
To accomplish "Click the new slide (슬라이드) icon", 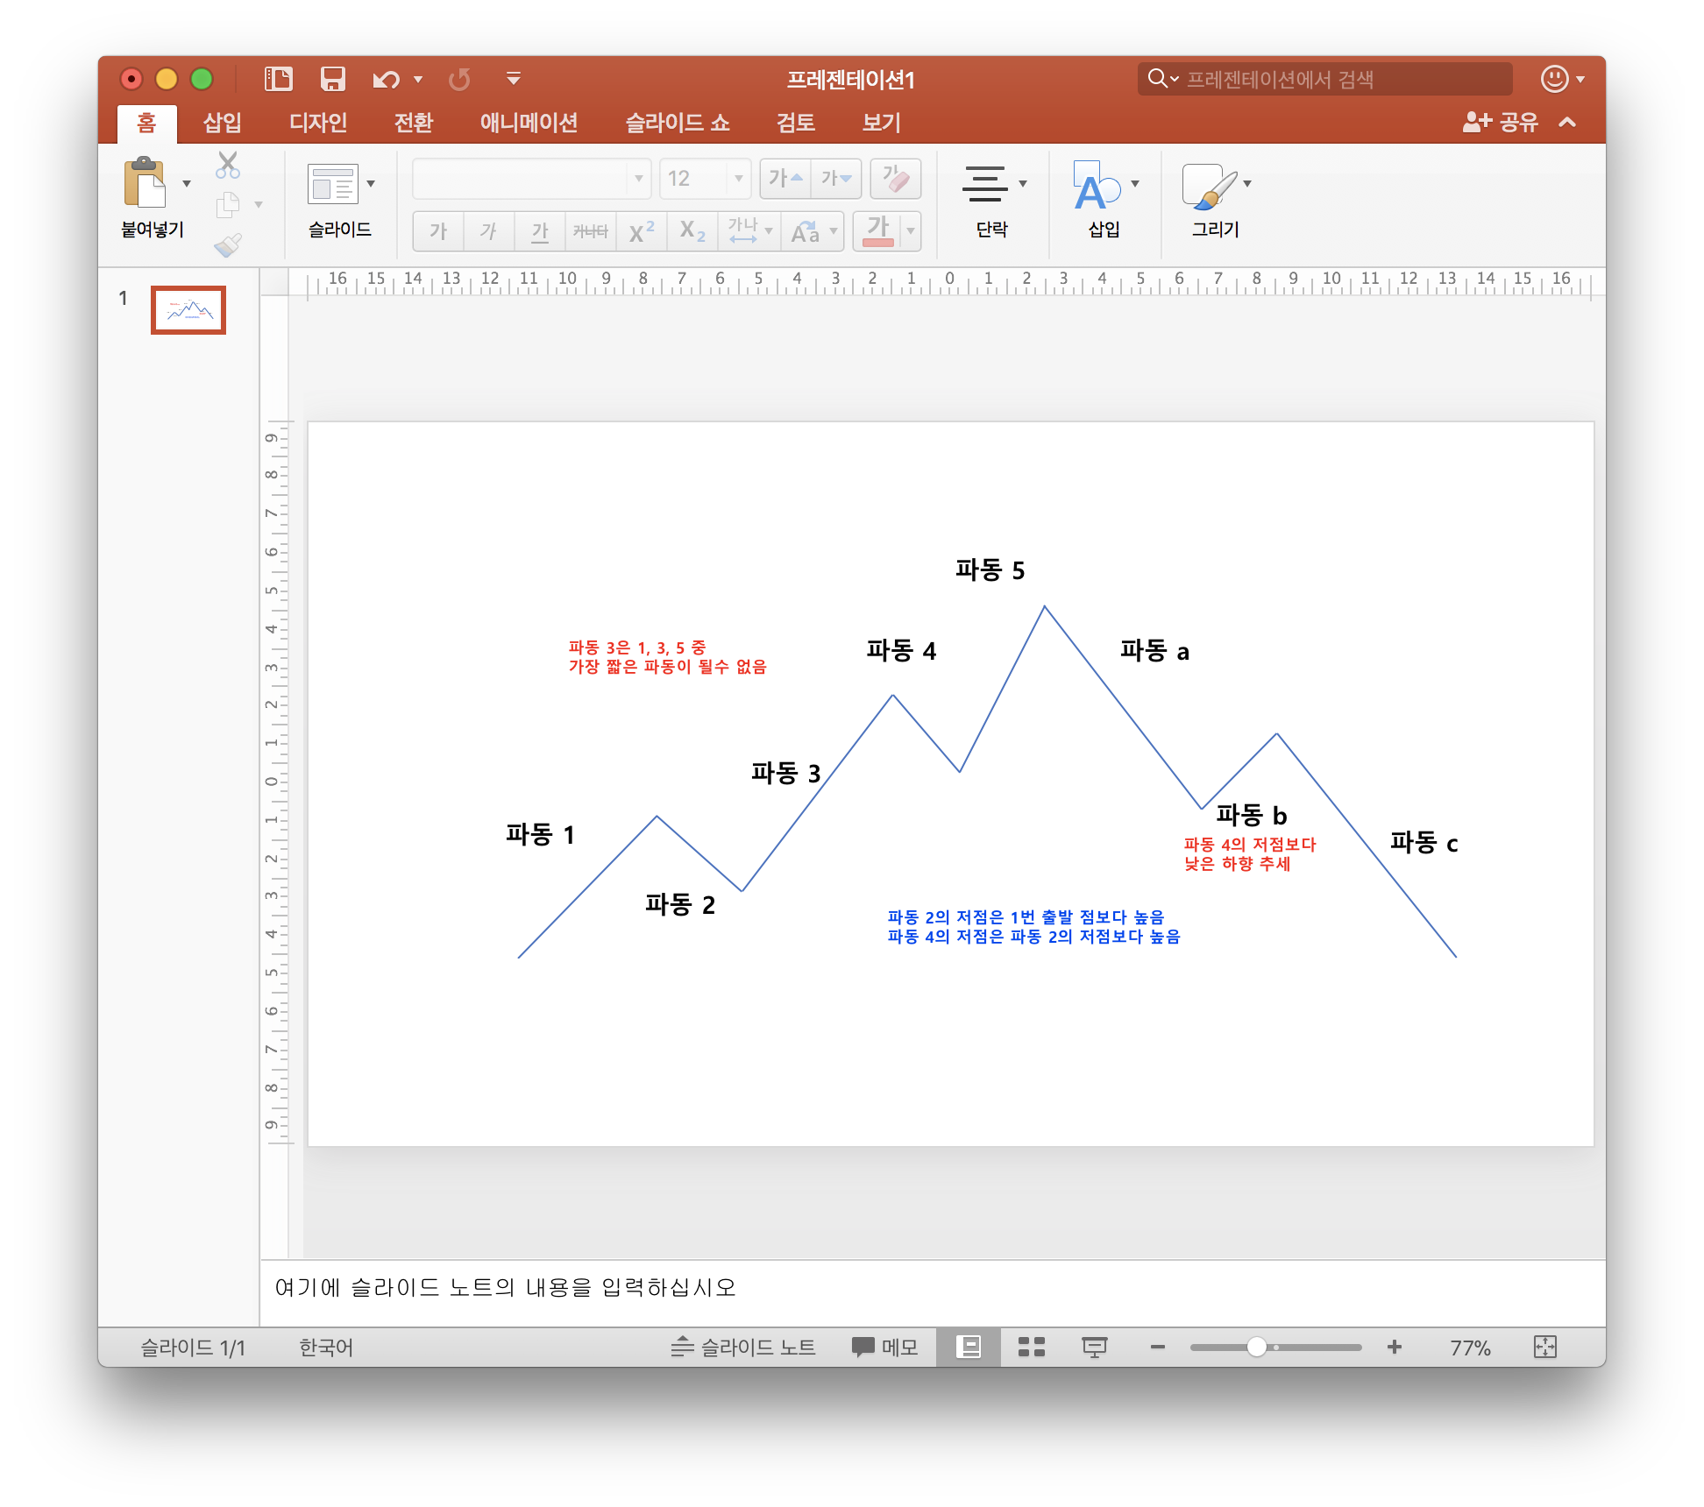I will [332, 184].
